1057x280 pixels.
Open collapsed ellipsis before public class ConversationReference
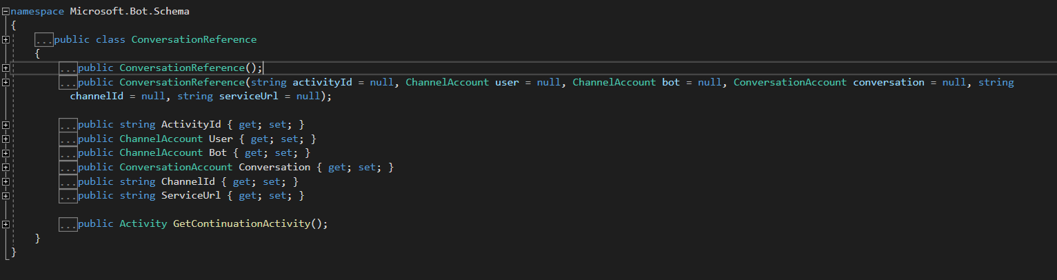point(45,39)
